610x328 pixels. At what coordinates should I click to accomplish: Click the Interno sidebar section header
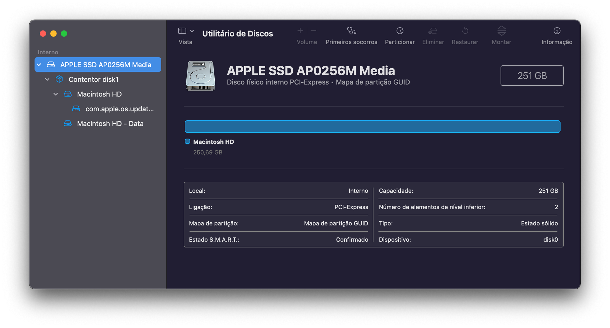point(48,52)
